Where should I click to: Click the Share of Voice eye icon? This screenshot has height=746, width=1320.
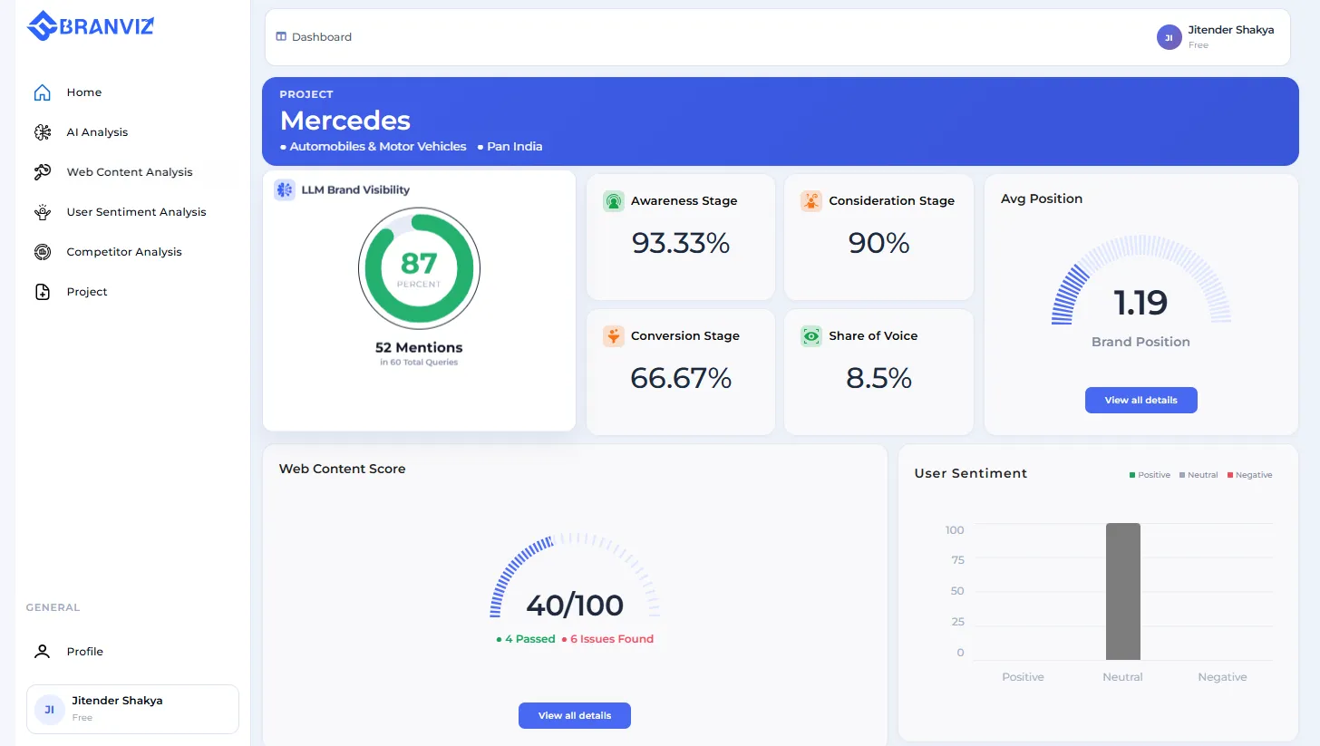pos(811,336)
